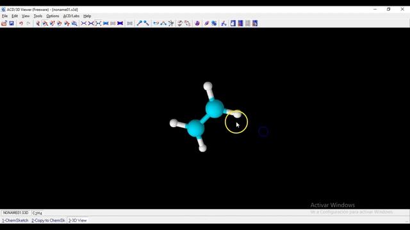Open the Edit menu
Screen dimensions: 410x230
pyautogui.click(x=15, y=16)
